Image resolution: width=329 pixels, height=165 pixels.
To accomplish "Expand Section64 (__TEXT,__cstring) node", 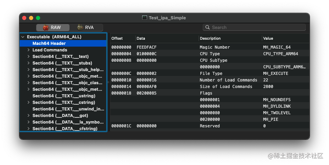I will pyautogui.click(x=28, y=103).
